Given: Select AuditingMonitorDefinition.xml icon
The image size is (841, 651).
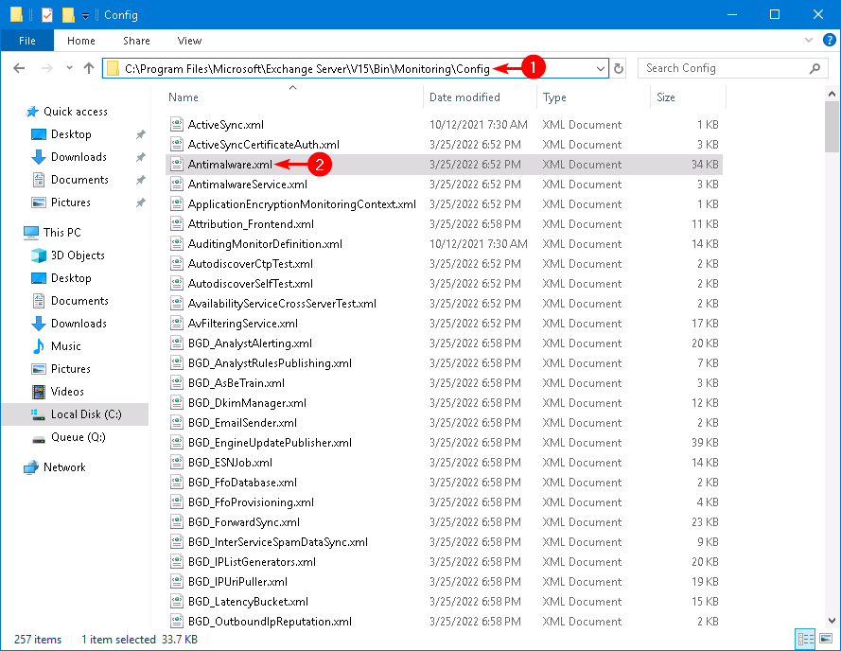Looking at the screenshot, I should click(177, 244).
